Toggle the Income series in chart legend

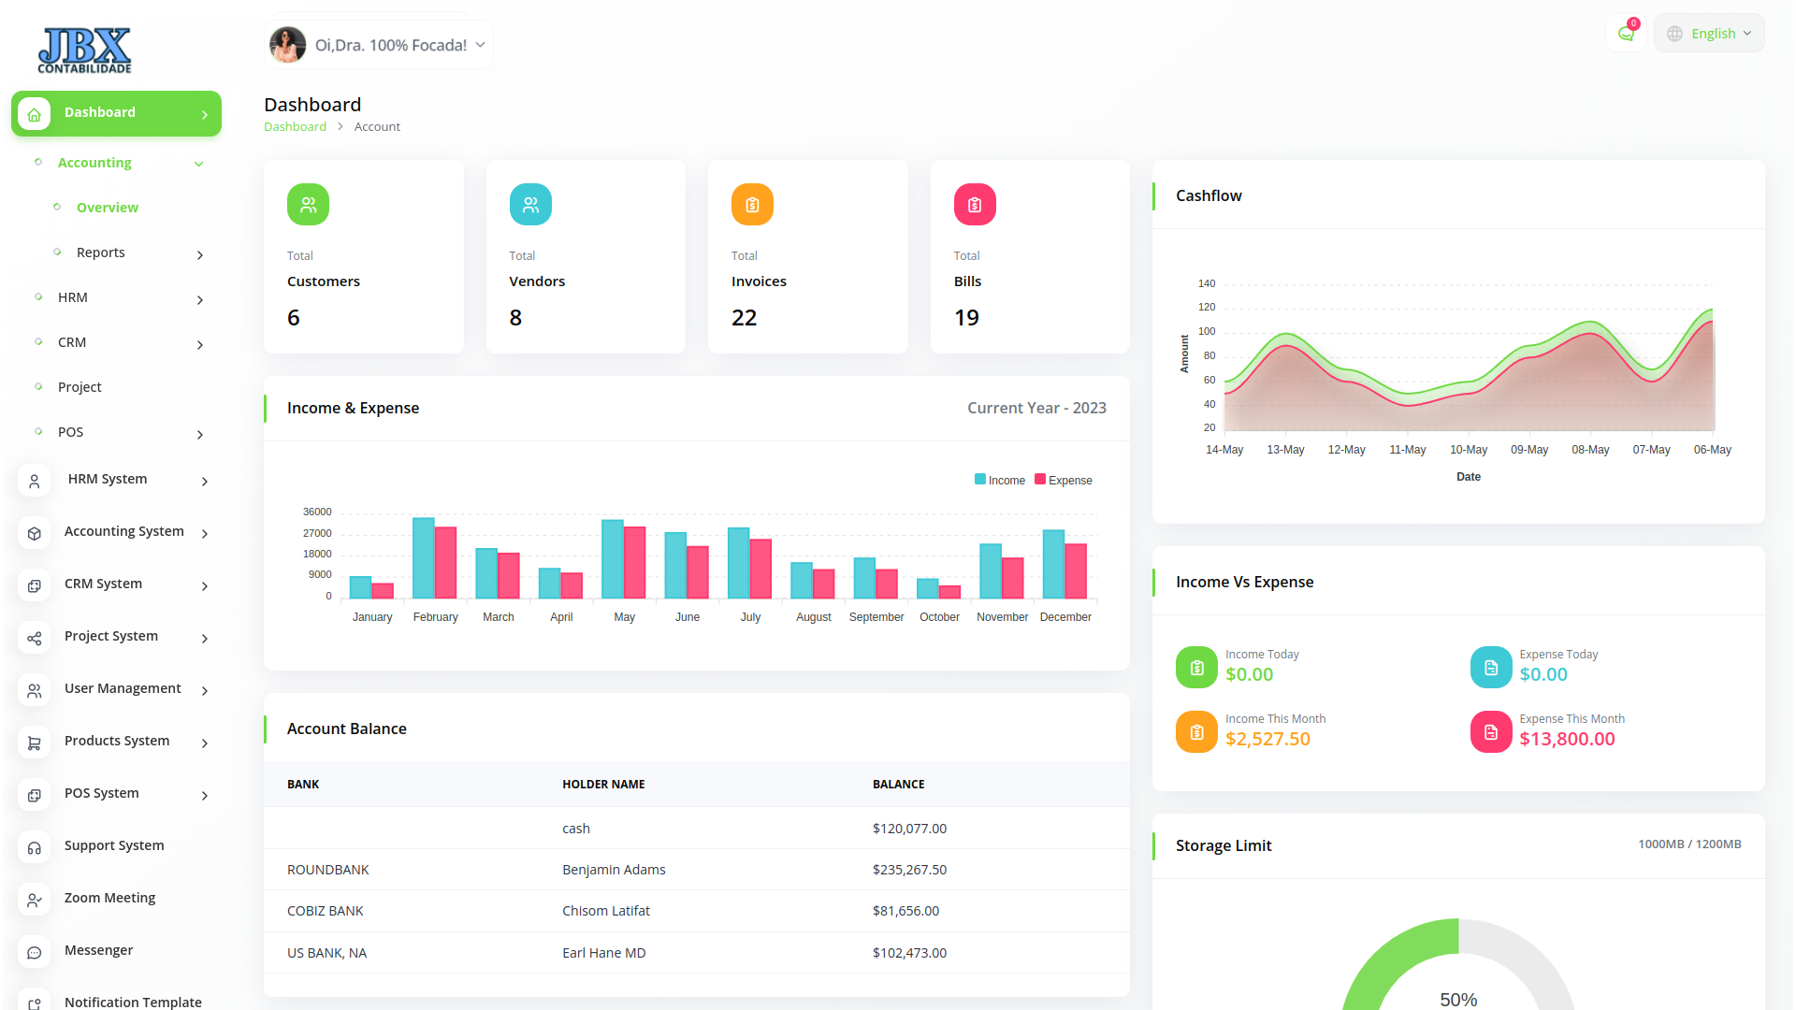999,480
